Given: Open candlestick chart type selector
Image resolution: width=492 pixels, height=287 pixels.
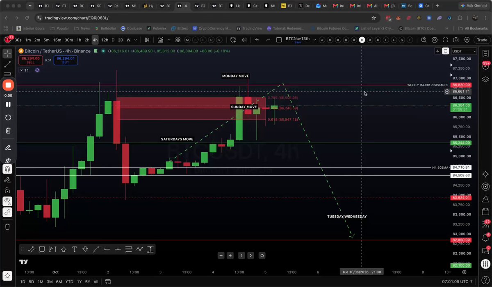Looking at the screenshot, I should click(148, 40).
